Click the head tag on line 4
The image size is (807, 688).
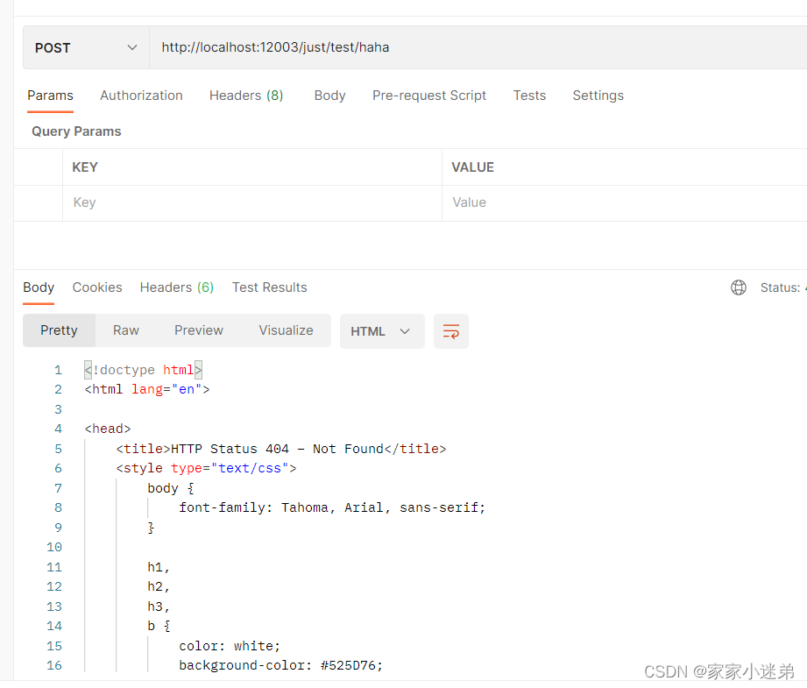pos(108,429)
